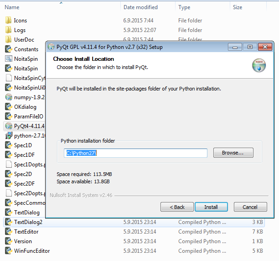Image resolution: width=279 pixels, height=261 pixels.
Task: Click the Spec1D Python file icon
Action: 8,145
